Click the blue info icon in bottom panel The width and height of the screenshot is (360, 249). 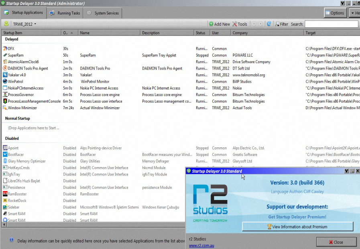pyautogui.click(x=11, y=240)
